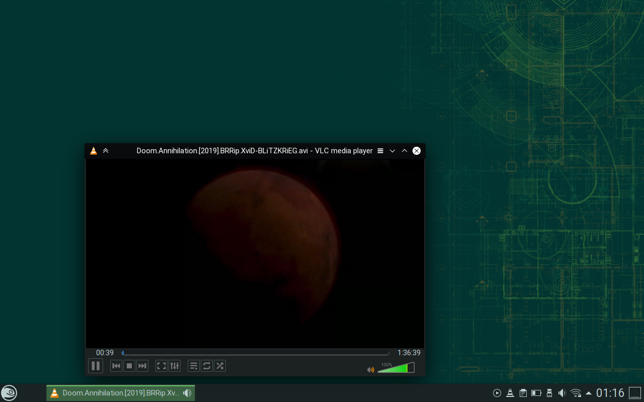
Task: Mute VLC from the taskbar audio indicator
Action: [187, 393]
